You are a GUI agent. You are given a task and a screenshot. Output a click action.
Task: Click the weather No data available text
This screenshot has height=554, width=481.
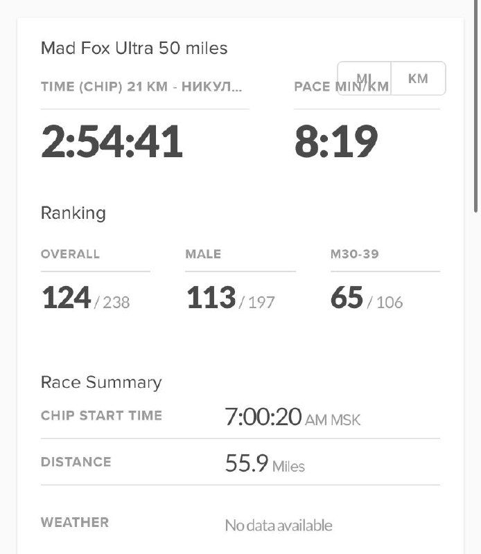tap(279, 526)
